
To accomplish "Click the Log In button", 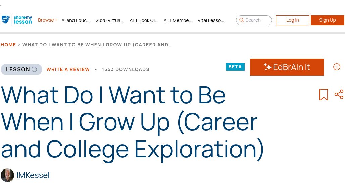I will click(x=292, y=20).
